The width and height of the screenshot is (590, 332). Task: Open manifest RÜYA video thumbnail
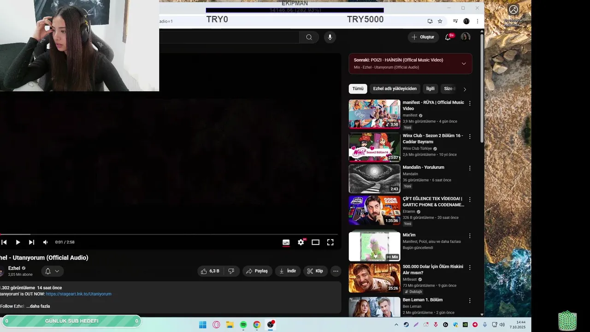374,114
